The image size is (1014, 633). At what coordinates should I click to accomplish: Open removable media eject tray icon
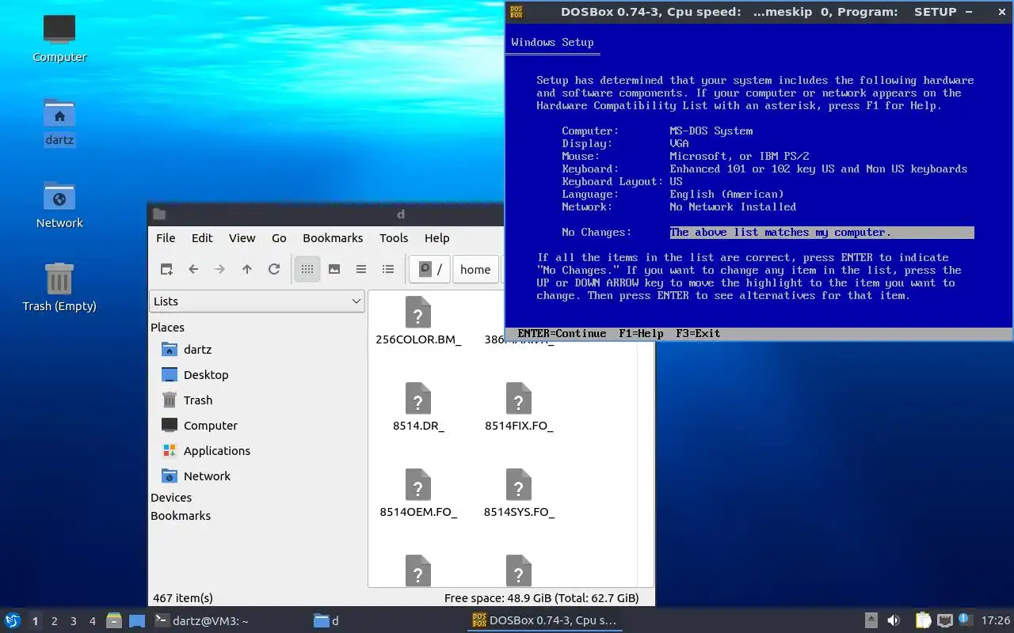pos(871,621)
